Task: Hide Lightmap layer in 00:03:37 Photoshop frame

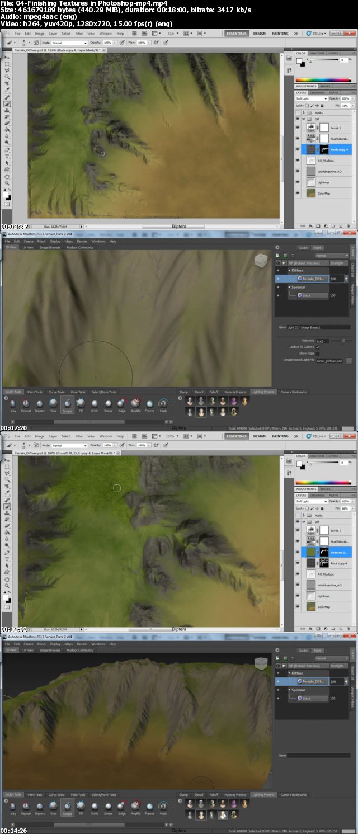Action: click(298, 182)
